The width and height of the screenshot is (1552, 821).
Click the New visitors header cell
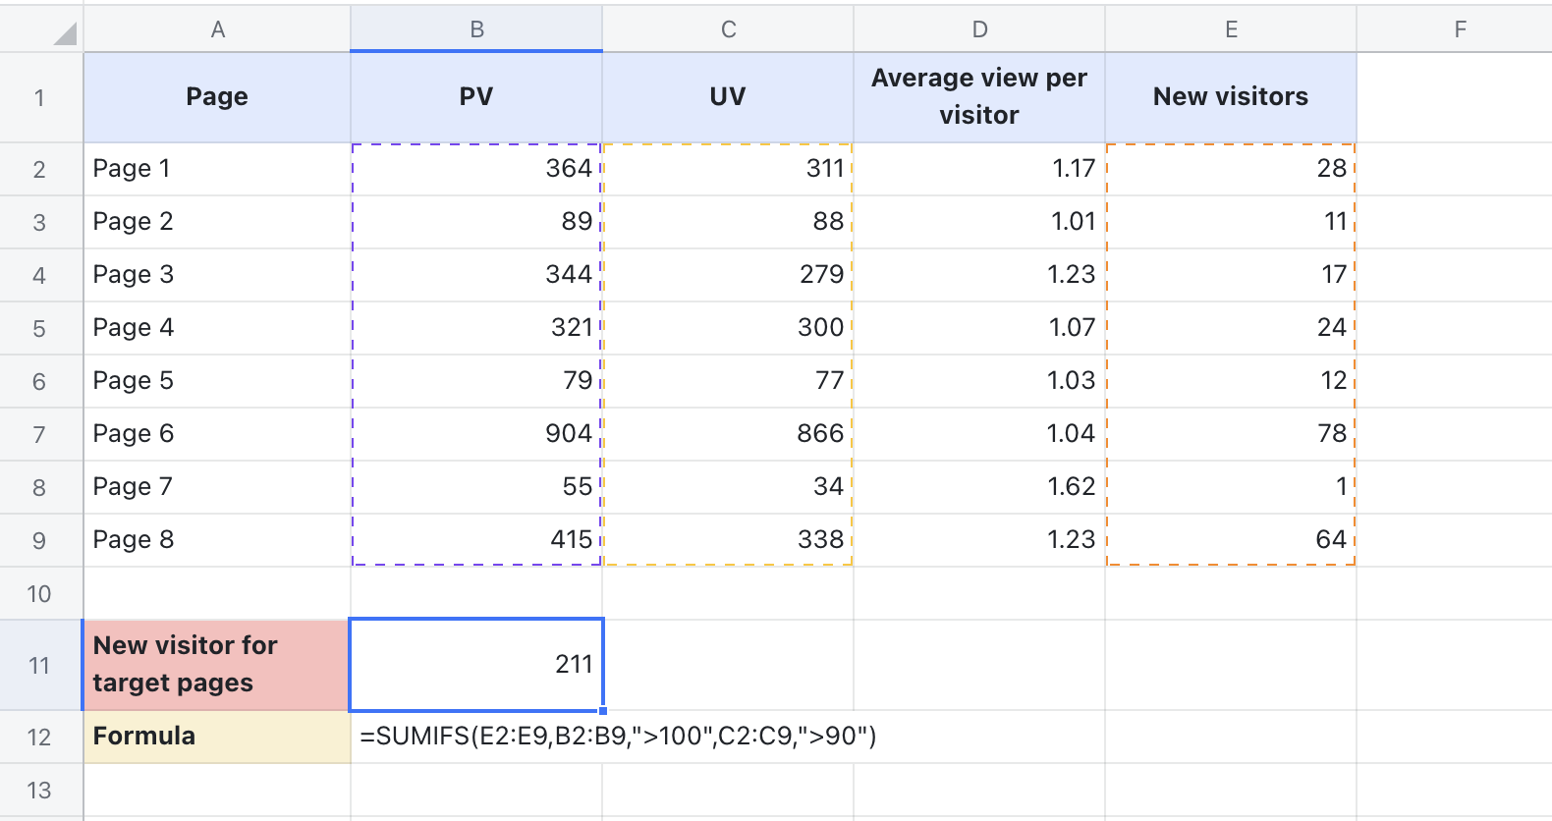(1230, 97)
